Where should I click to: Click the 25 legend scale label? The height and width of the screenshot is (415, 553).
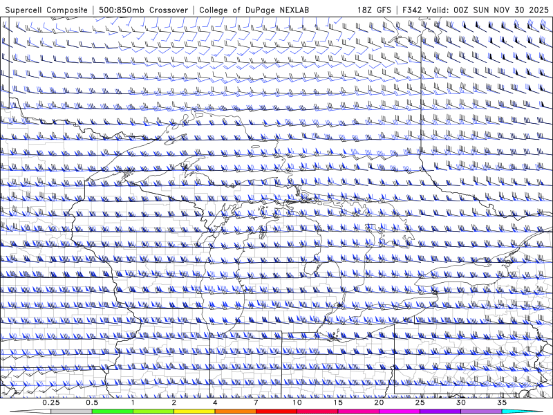click(x=420, y=403)
